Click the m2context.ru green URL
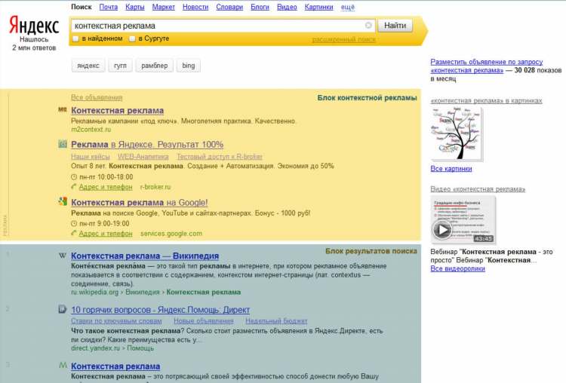Image resolution: width=566 pixels, height=383 pixels. click(x=91, y=130)
